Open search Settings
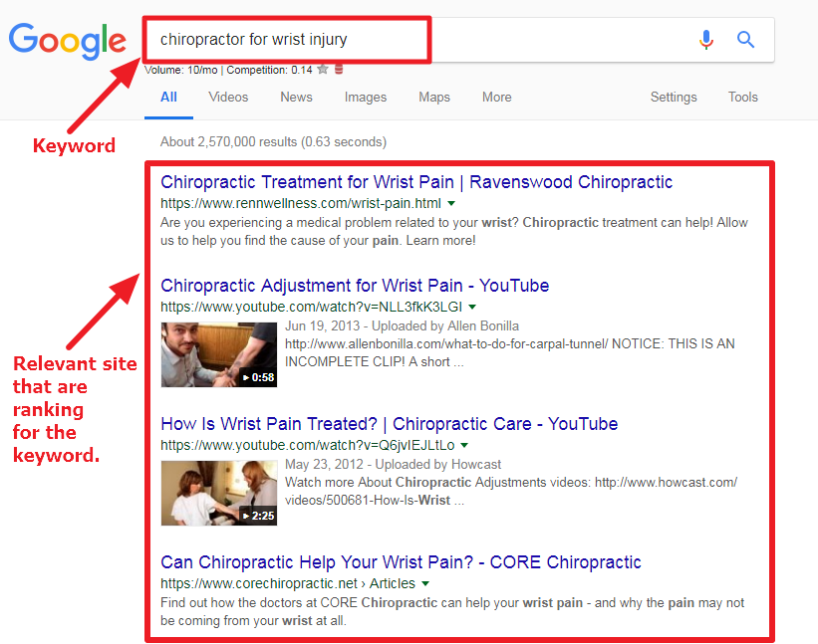The image size is (818, 644). (x=674, y=98)
